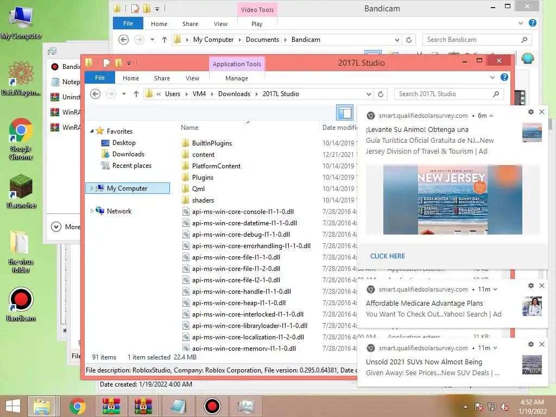Image resolution: width=556 pixels, height=417 pixels.
Task: Refresh the 2017L Studio folder listing
Action: (x=381, y=94)
